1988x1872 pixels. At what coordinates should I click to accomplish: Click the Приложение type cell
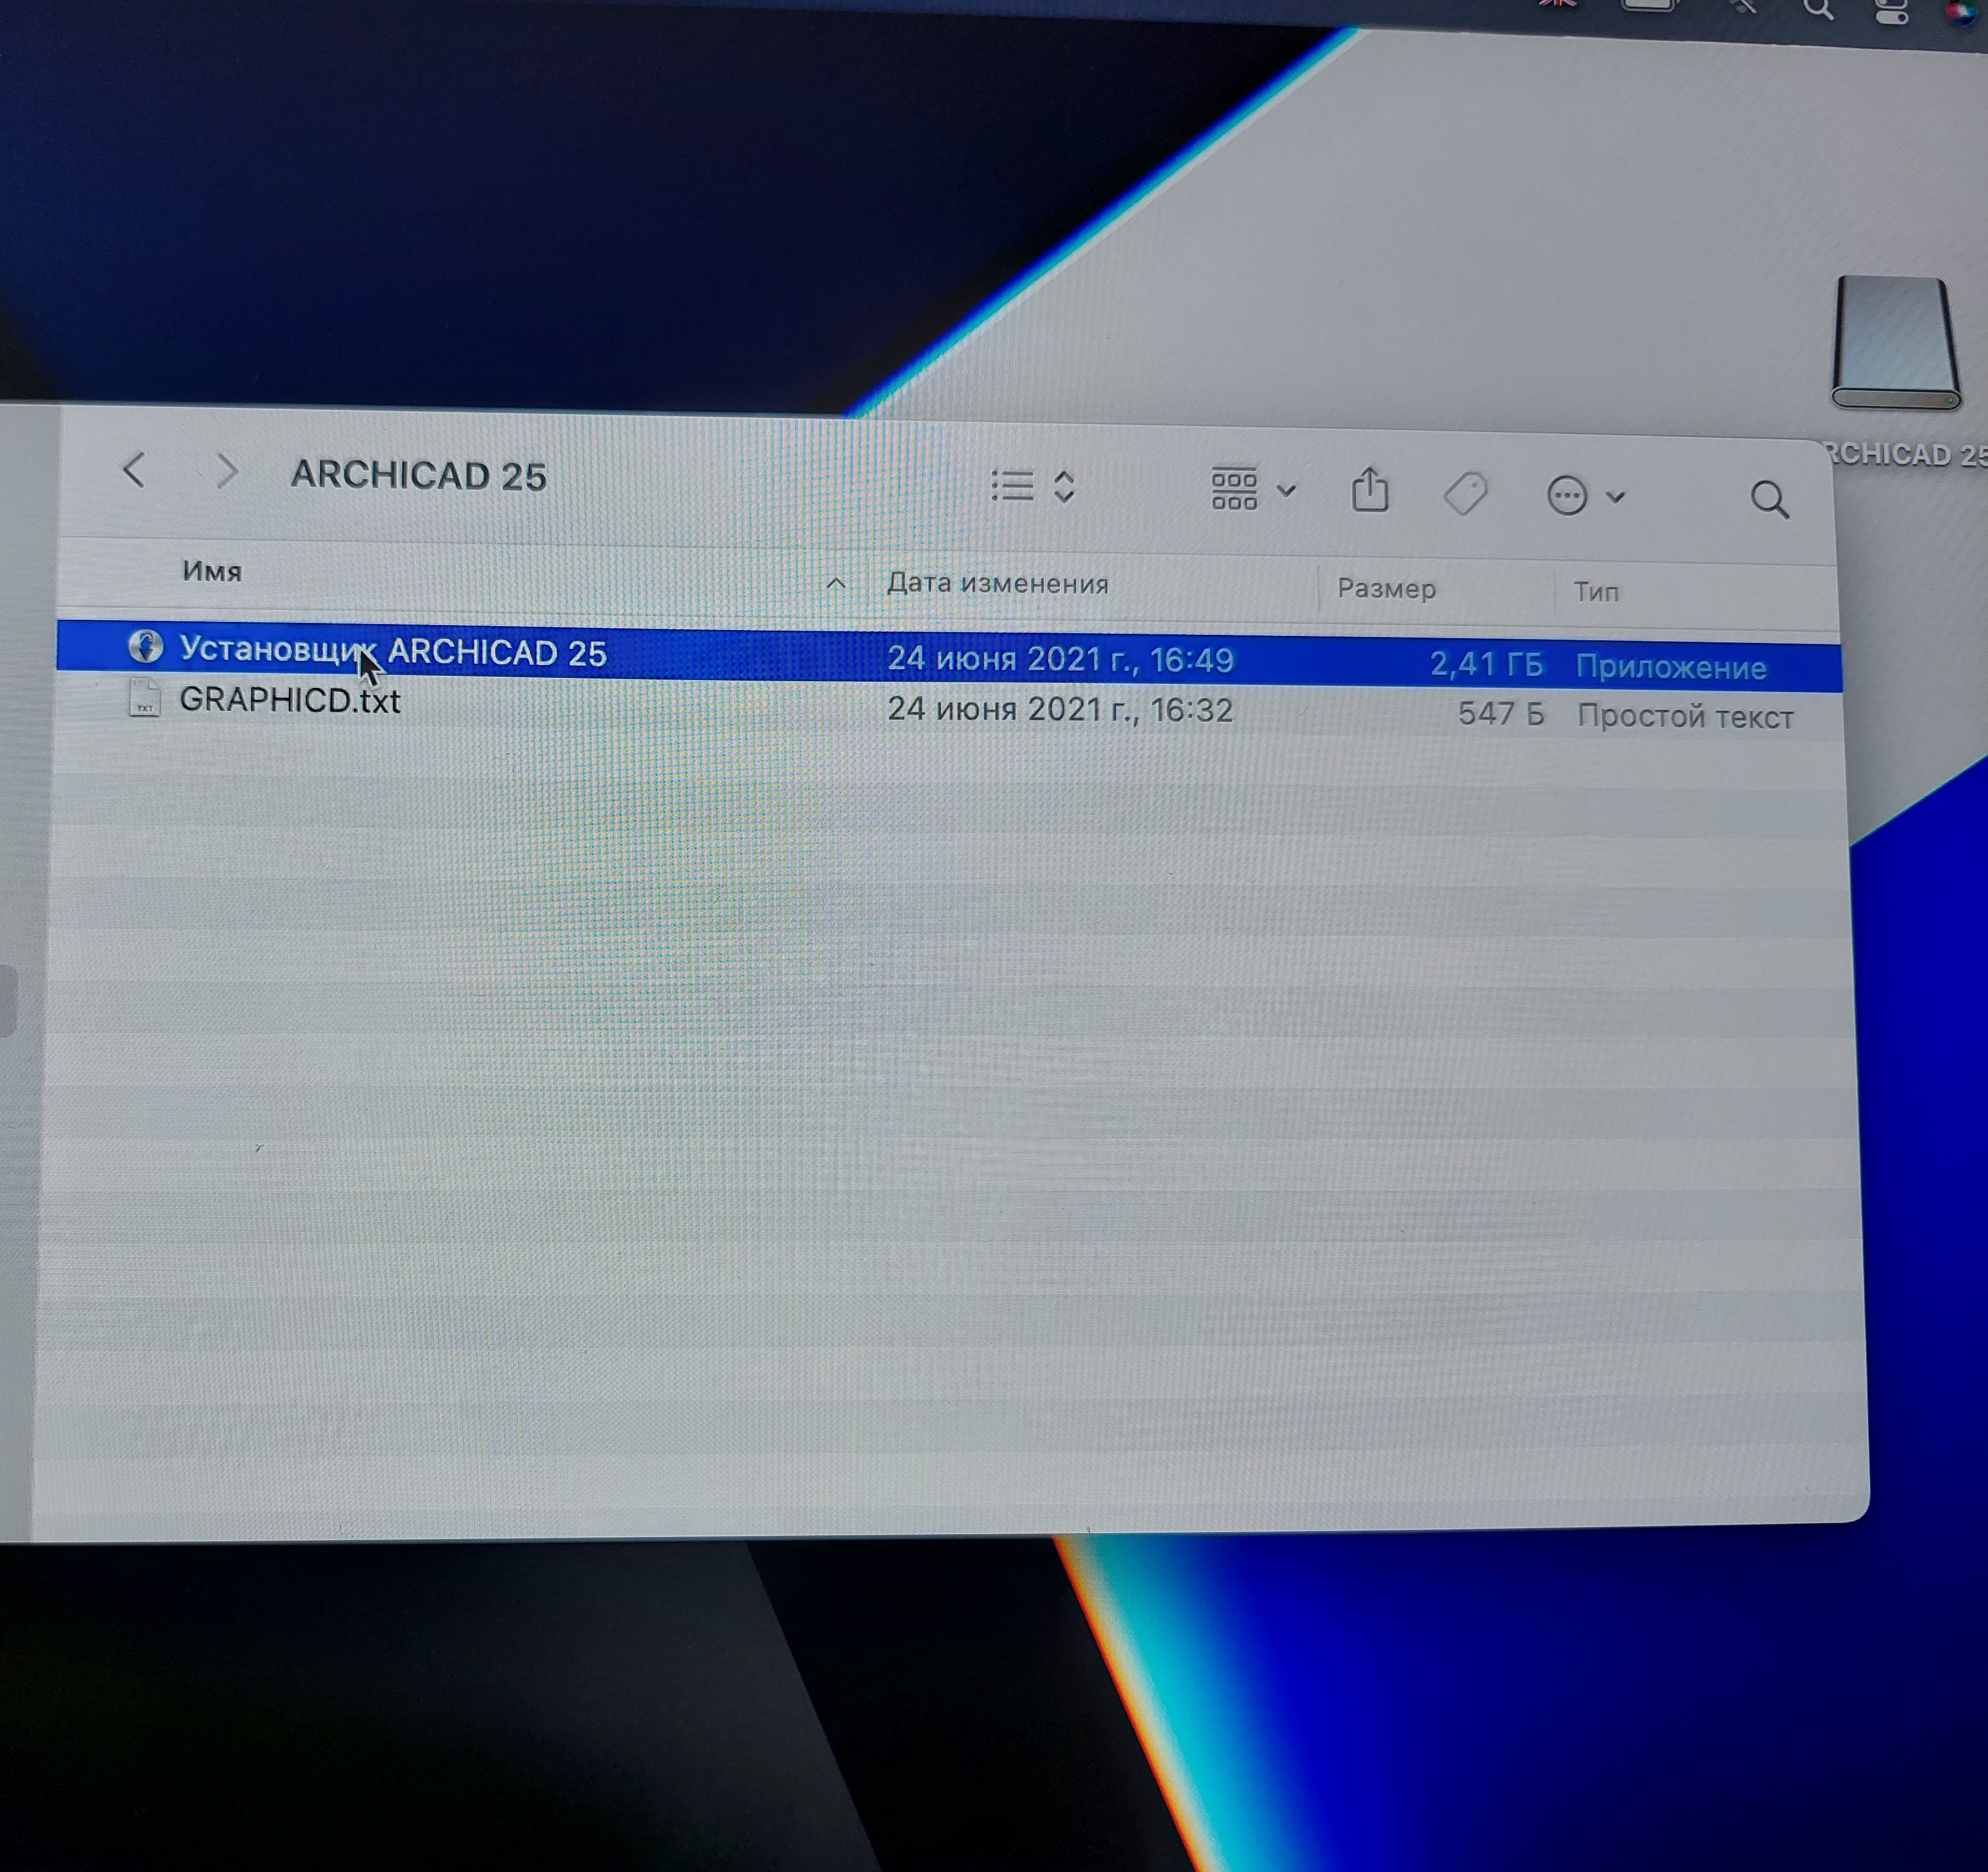(x=1670, y=667)
